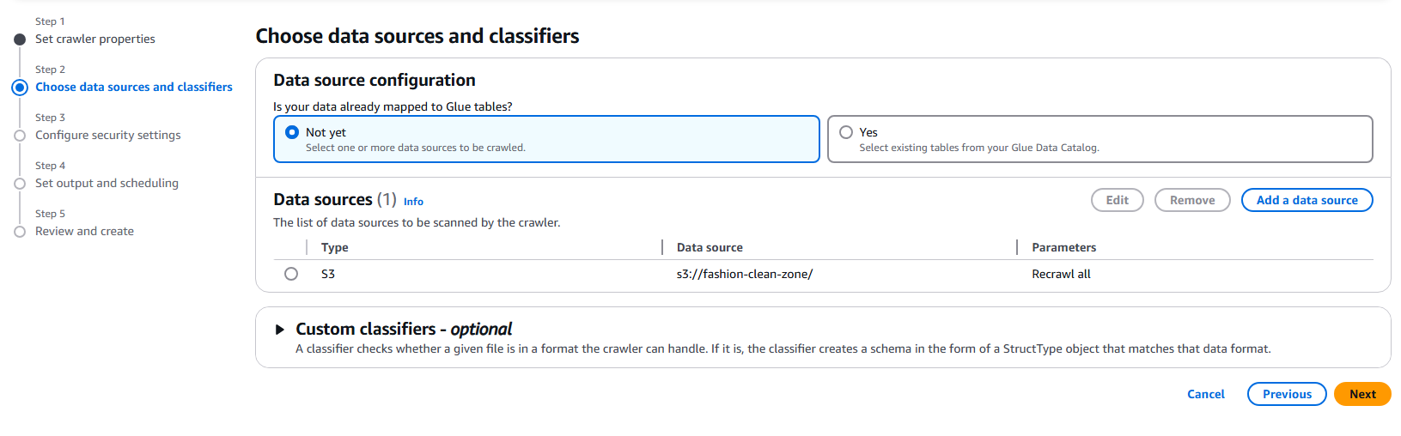Open the Custom classifiers - optional heading

pyautogui.click(x=404, y=329)
